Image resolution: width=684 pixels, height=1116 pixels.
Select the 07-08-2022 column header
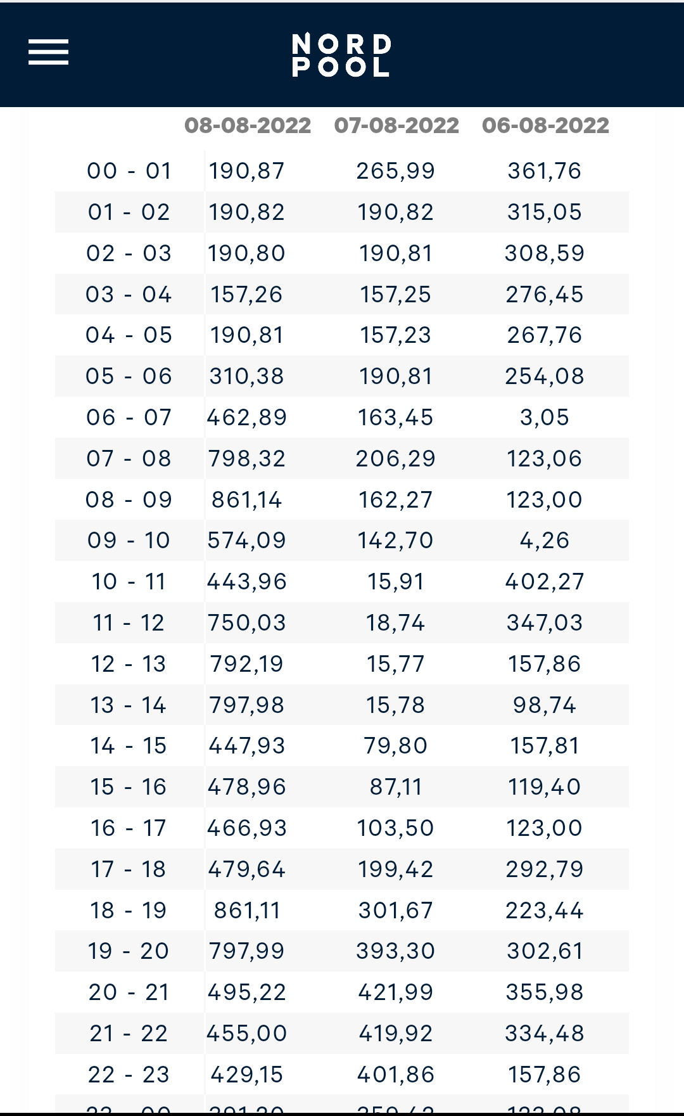coord(396,125)
